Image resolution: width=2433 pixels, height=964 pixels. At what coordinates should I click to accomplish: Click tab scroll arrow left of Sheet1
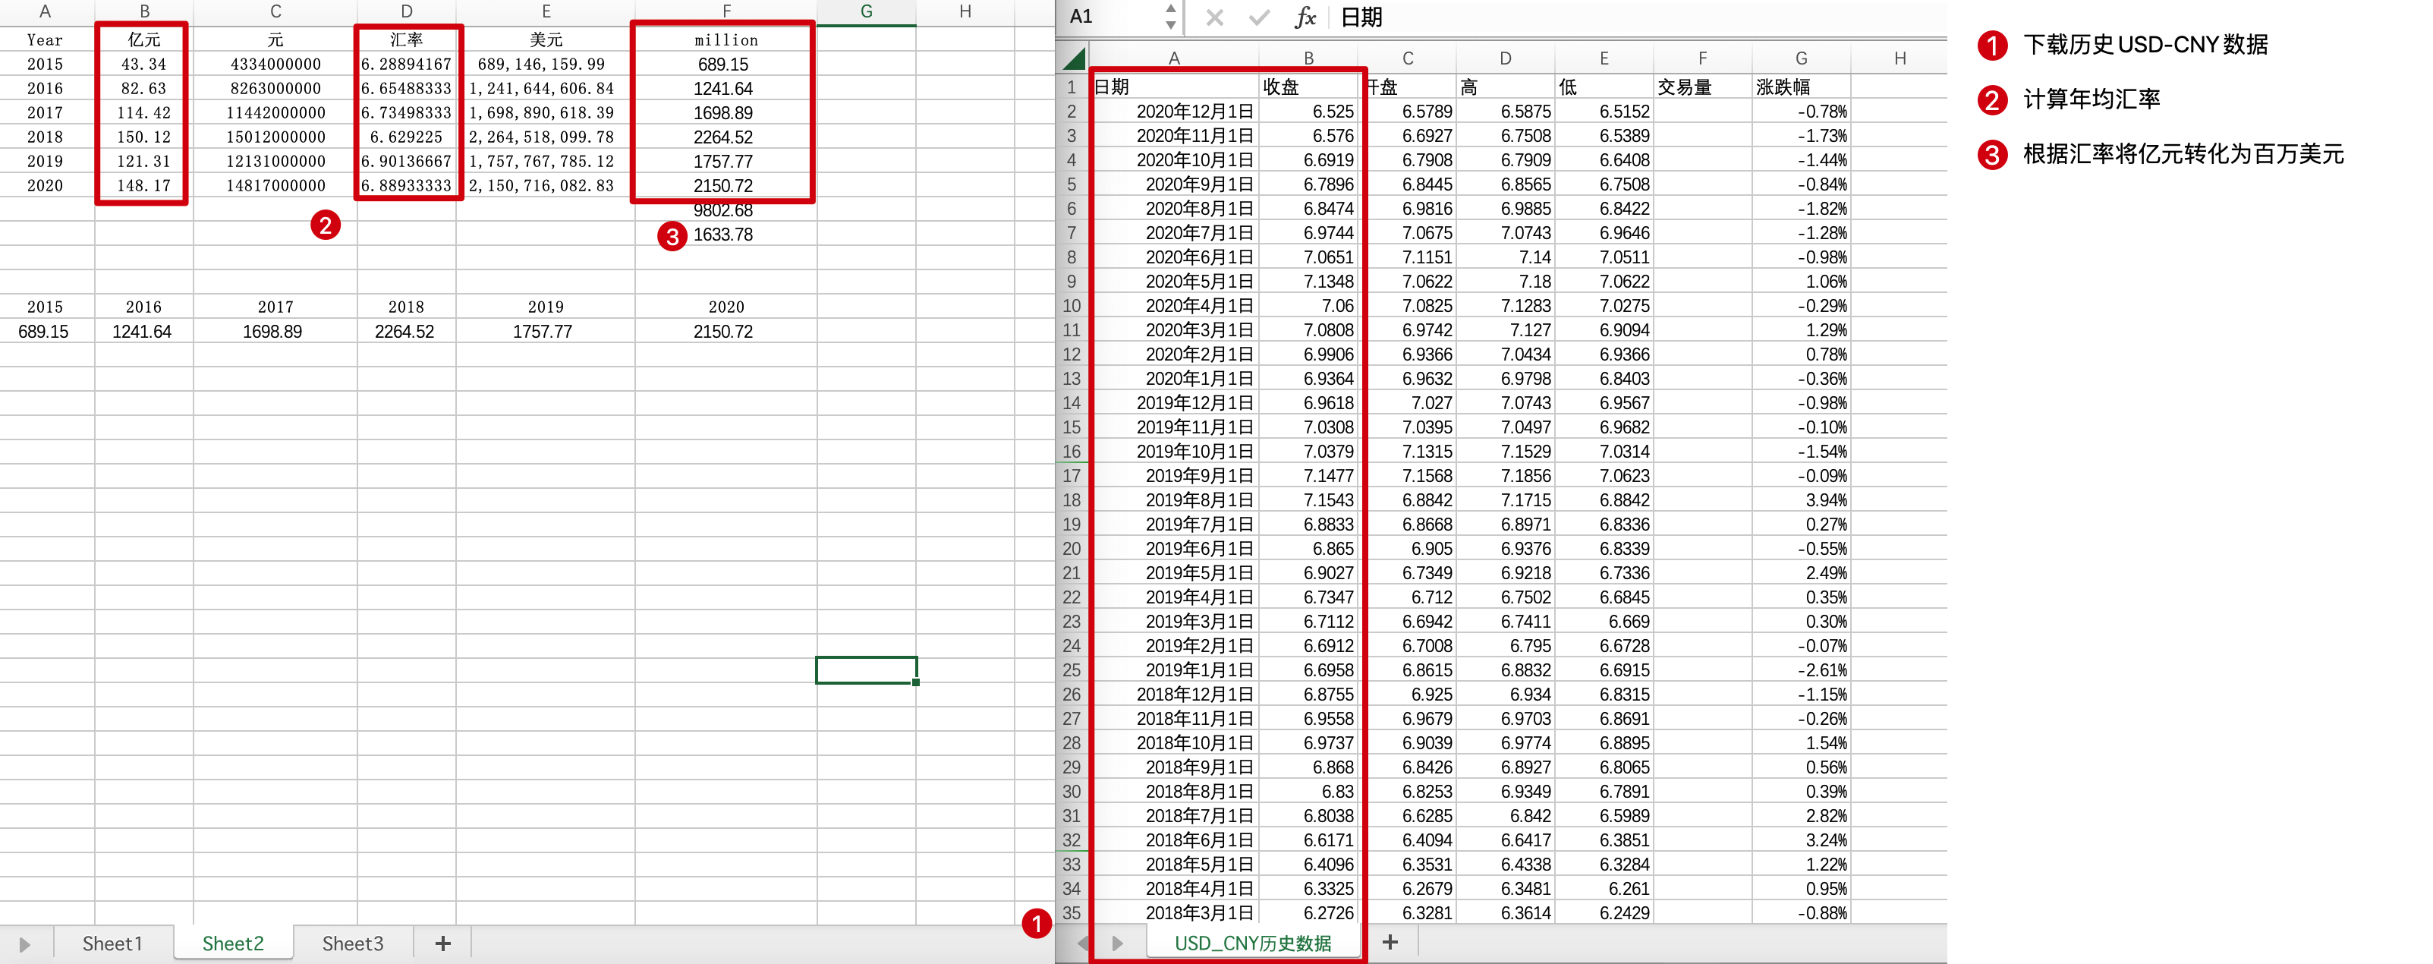[x=24, y=944]
